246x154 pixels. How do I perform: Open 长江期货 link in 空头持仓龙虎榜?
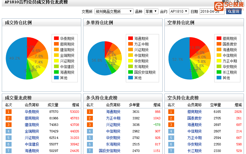click(x=194, y=151)
